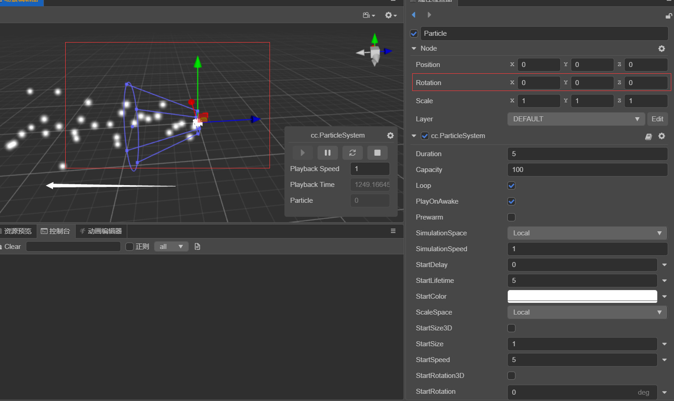Open the bottom panel hamburger menu
This screenshot has width=674, height=401.
(x=393, y=231)
